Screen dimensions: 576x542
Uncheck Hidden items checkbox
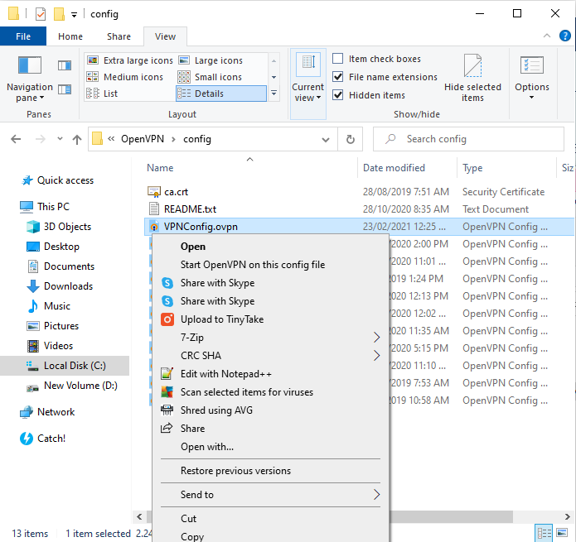click(x=337, y=95)
